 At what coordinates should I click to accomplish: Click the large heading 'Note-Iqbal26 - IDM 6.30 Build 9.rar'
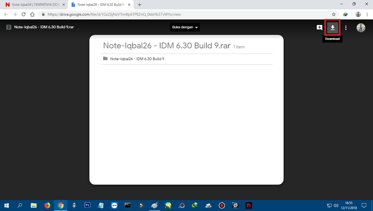(x=167, y=46)
